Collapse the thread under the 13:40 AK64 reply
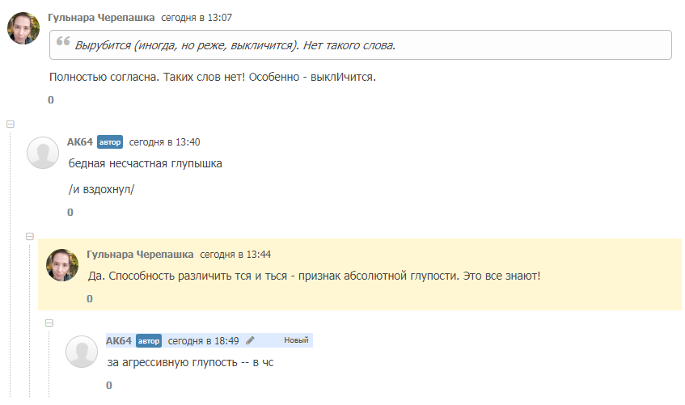The width and height of the screenshot is (685, 405). [x=30, y=237]
